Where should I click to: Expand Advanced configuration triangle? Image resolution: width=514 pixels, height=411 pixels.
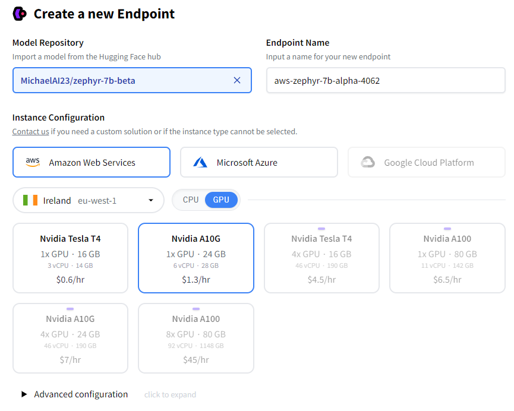click(24, 394)
